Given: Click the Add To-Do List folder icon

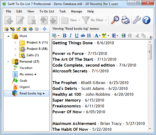Looking at the screenshot, I should point(6,29).
